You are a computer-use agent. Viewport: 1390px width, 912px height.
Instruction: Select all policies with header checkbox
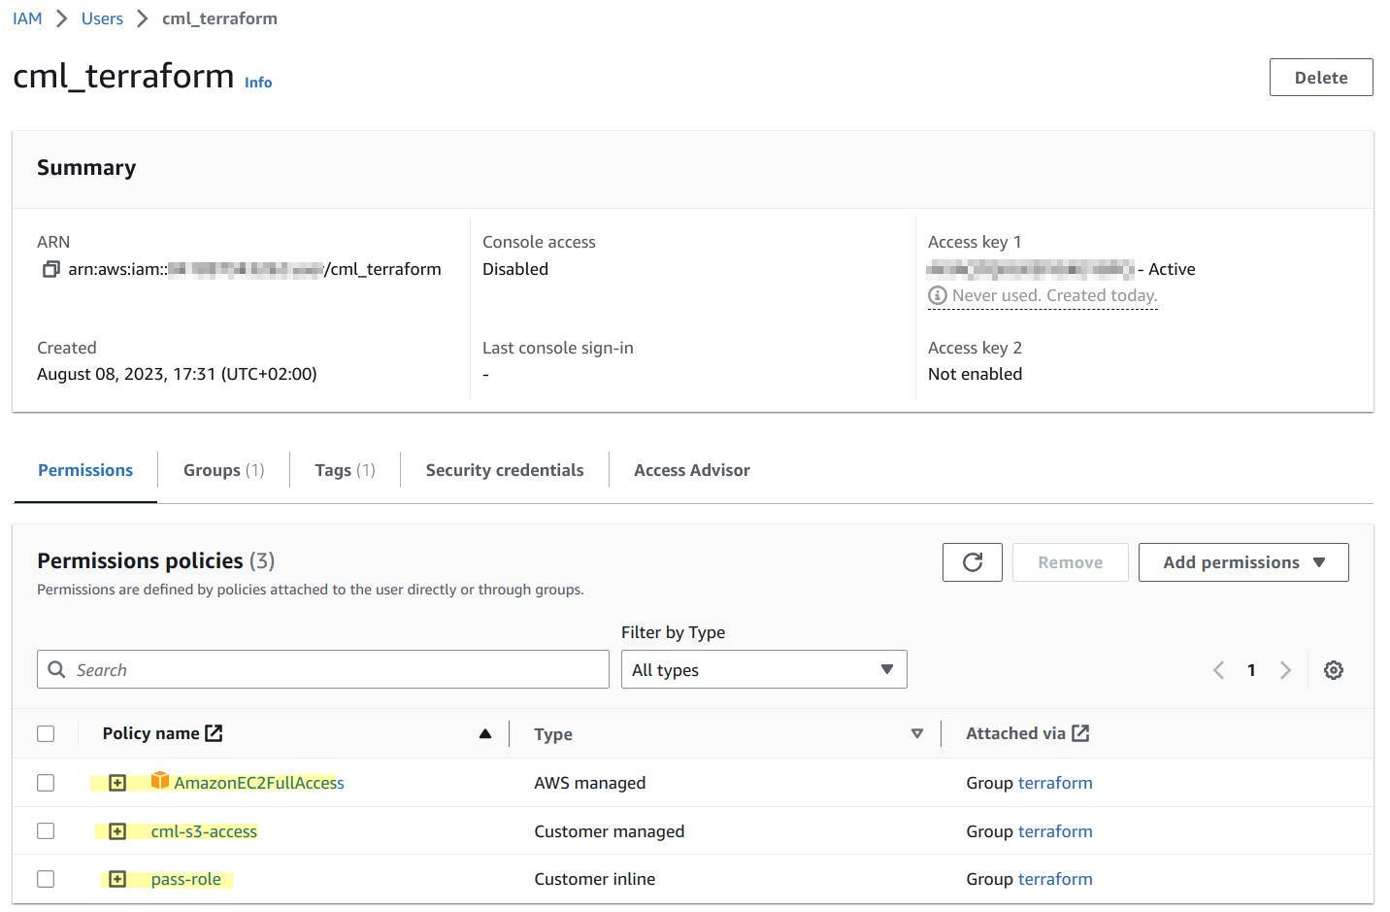tap(46, 733)
